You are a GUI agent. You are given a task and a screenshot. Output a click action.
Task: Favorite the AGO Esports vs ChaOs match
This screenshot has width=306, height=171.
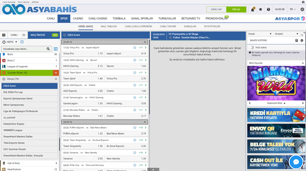click(x=135, y=85)
